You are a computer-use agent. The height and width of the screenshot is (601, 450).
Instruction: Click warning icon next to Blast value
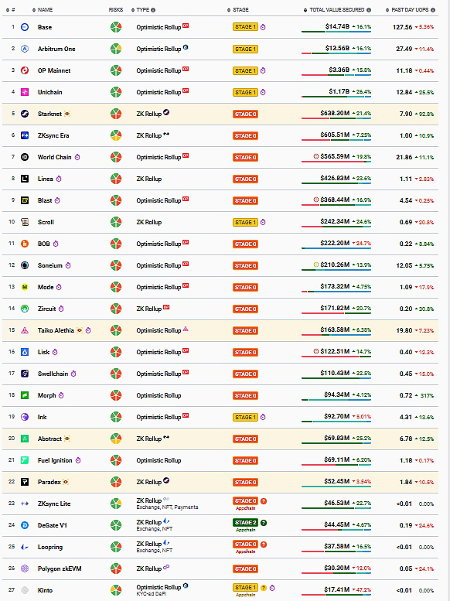click(316, 200)
